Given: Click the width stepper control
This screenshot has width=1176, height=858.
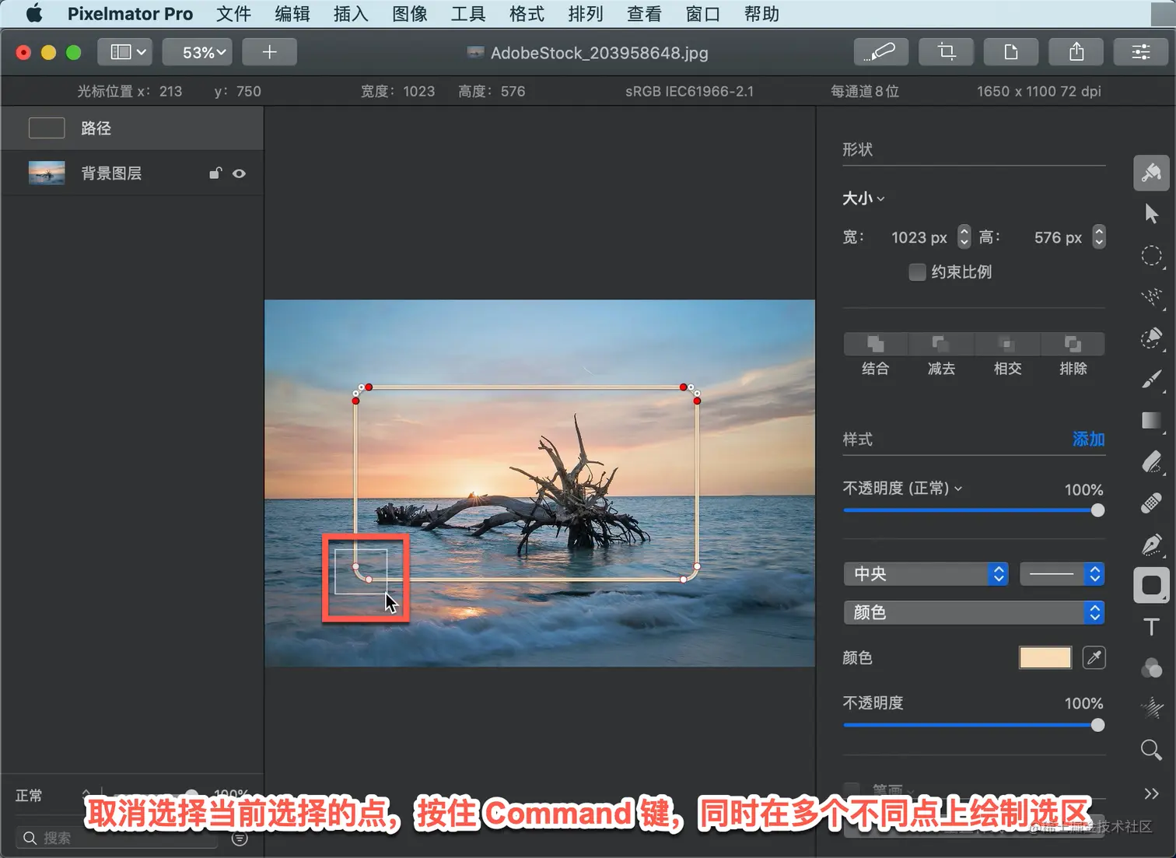Looking at the screenshot, I should coord(964,236).
